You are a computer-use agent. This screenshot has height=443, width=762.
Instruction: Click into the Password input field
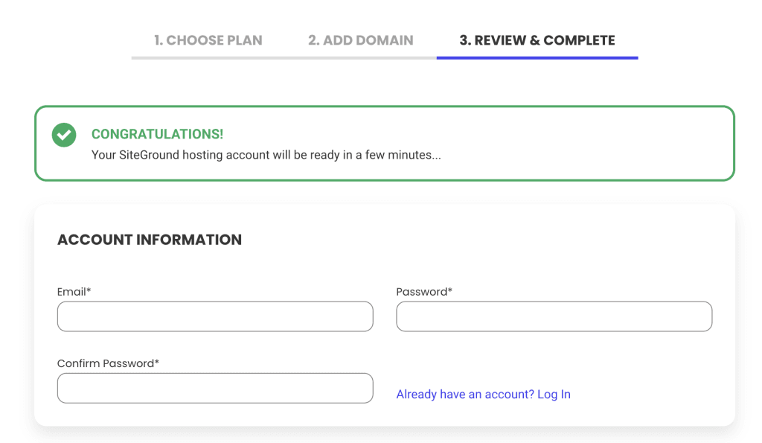554,316
